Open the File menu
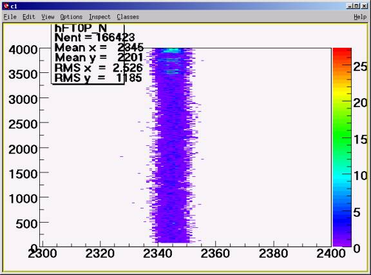This screenshot has width=371, height=275. click(x=10, y=17)
